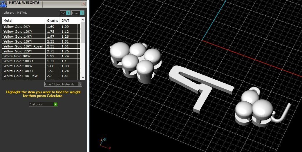Select the Yellow Gold:22KY row
The width and height of the screenshot is (302, 152).
[41, 51]
